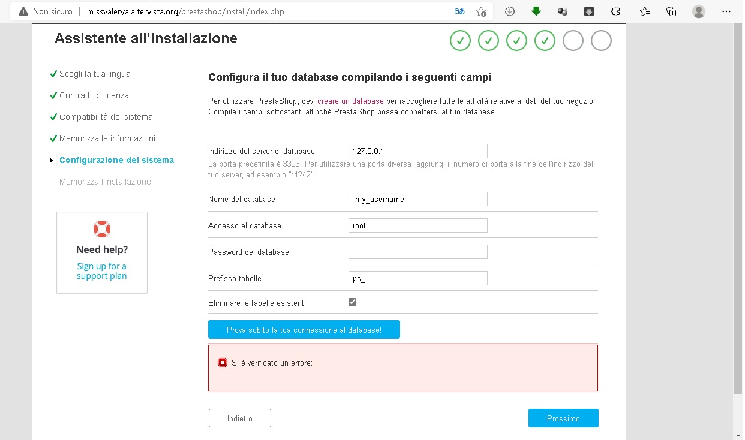Open the creare un database link
Screen dimensions: 745x440
[350, 101]
